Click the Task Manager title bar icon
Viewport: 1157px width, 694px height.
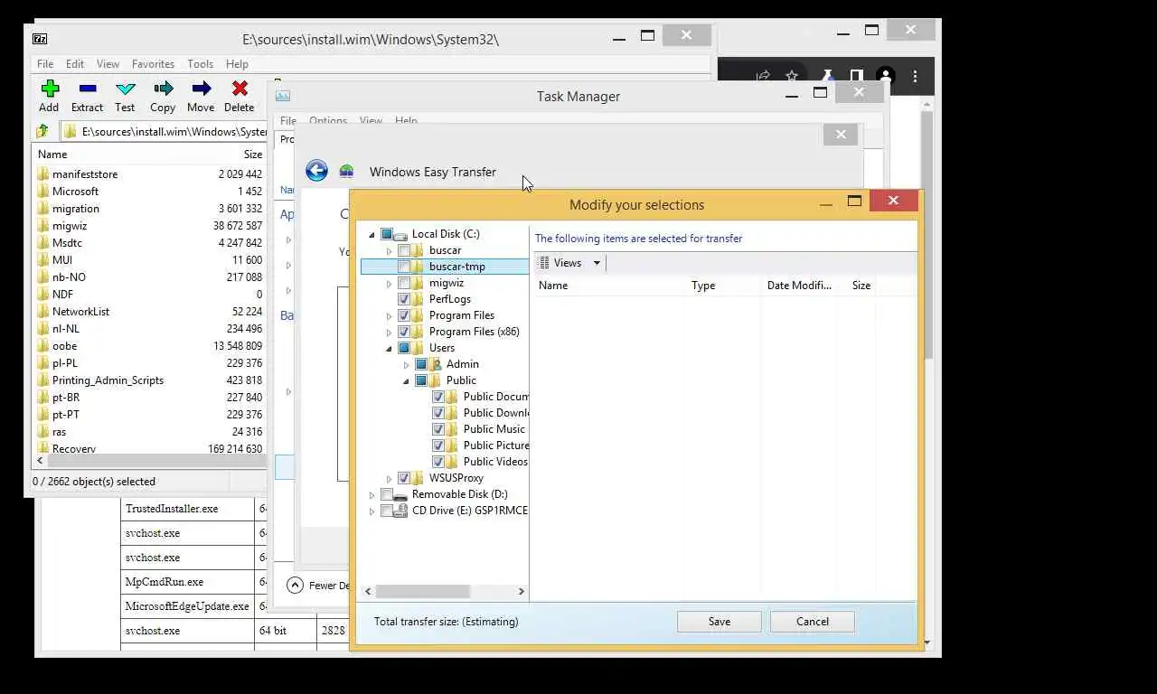pyautogui.click(x=283, y=96)
